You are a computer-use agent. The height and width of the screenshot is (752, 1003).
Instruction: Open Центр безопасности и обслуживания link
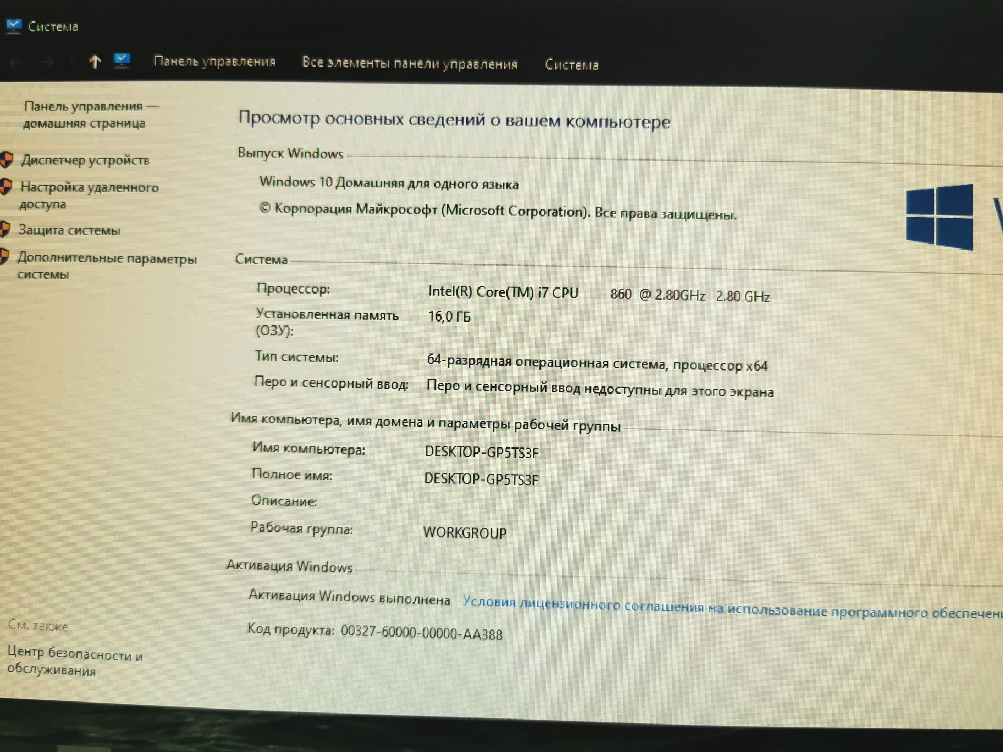coord(75,661)
